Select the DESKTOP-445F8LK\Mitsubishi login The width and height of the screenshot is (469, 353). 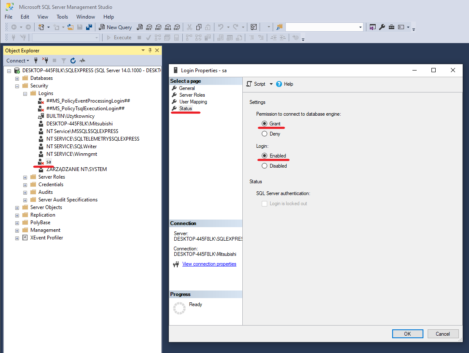pyautogui.click(x=79, y=124)
